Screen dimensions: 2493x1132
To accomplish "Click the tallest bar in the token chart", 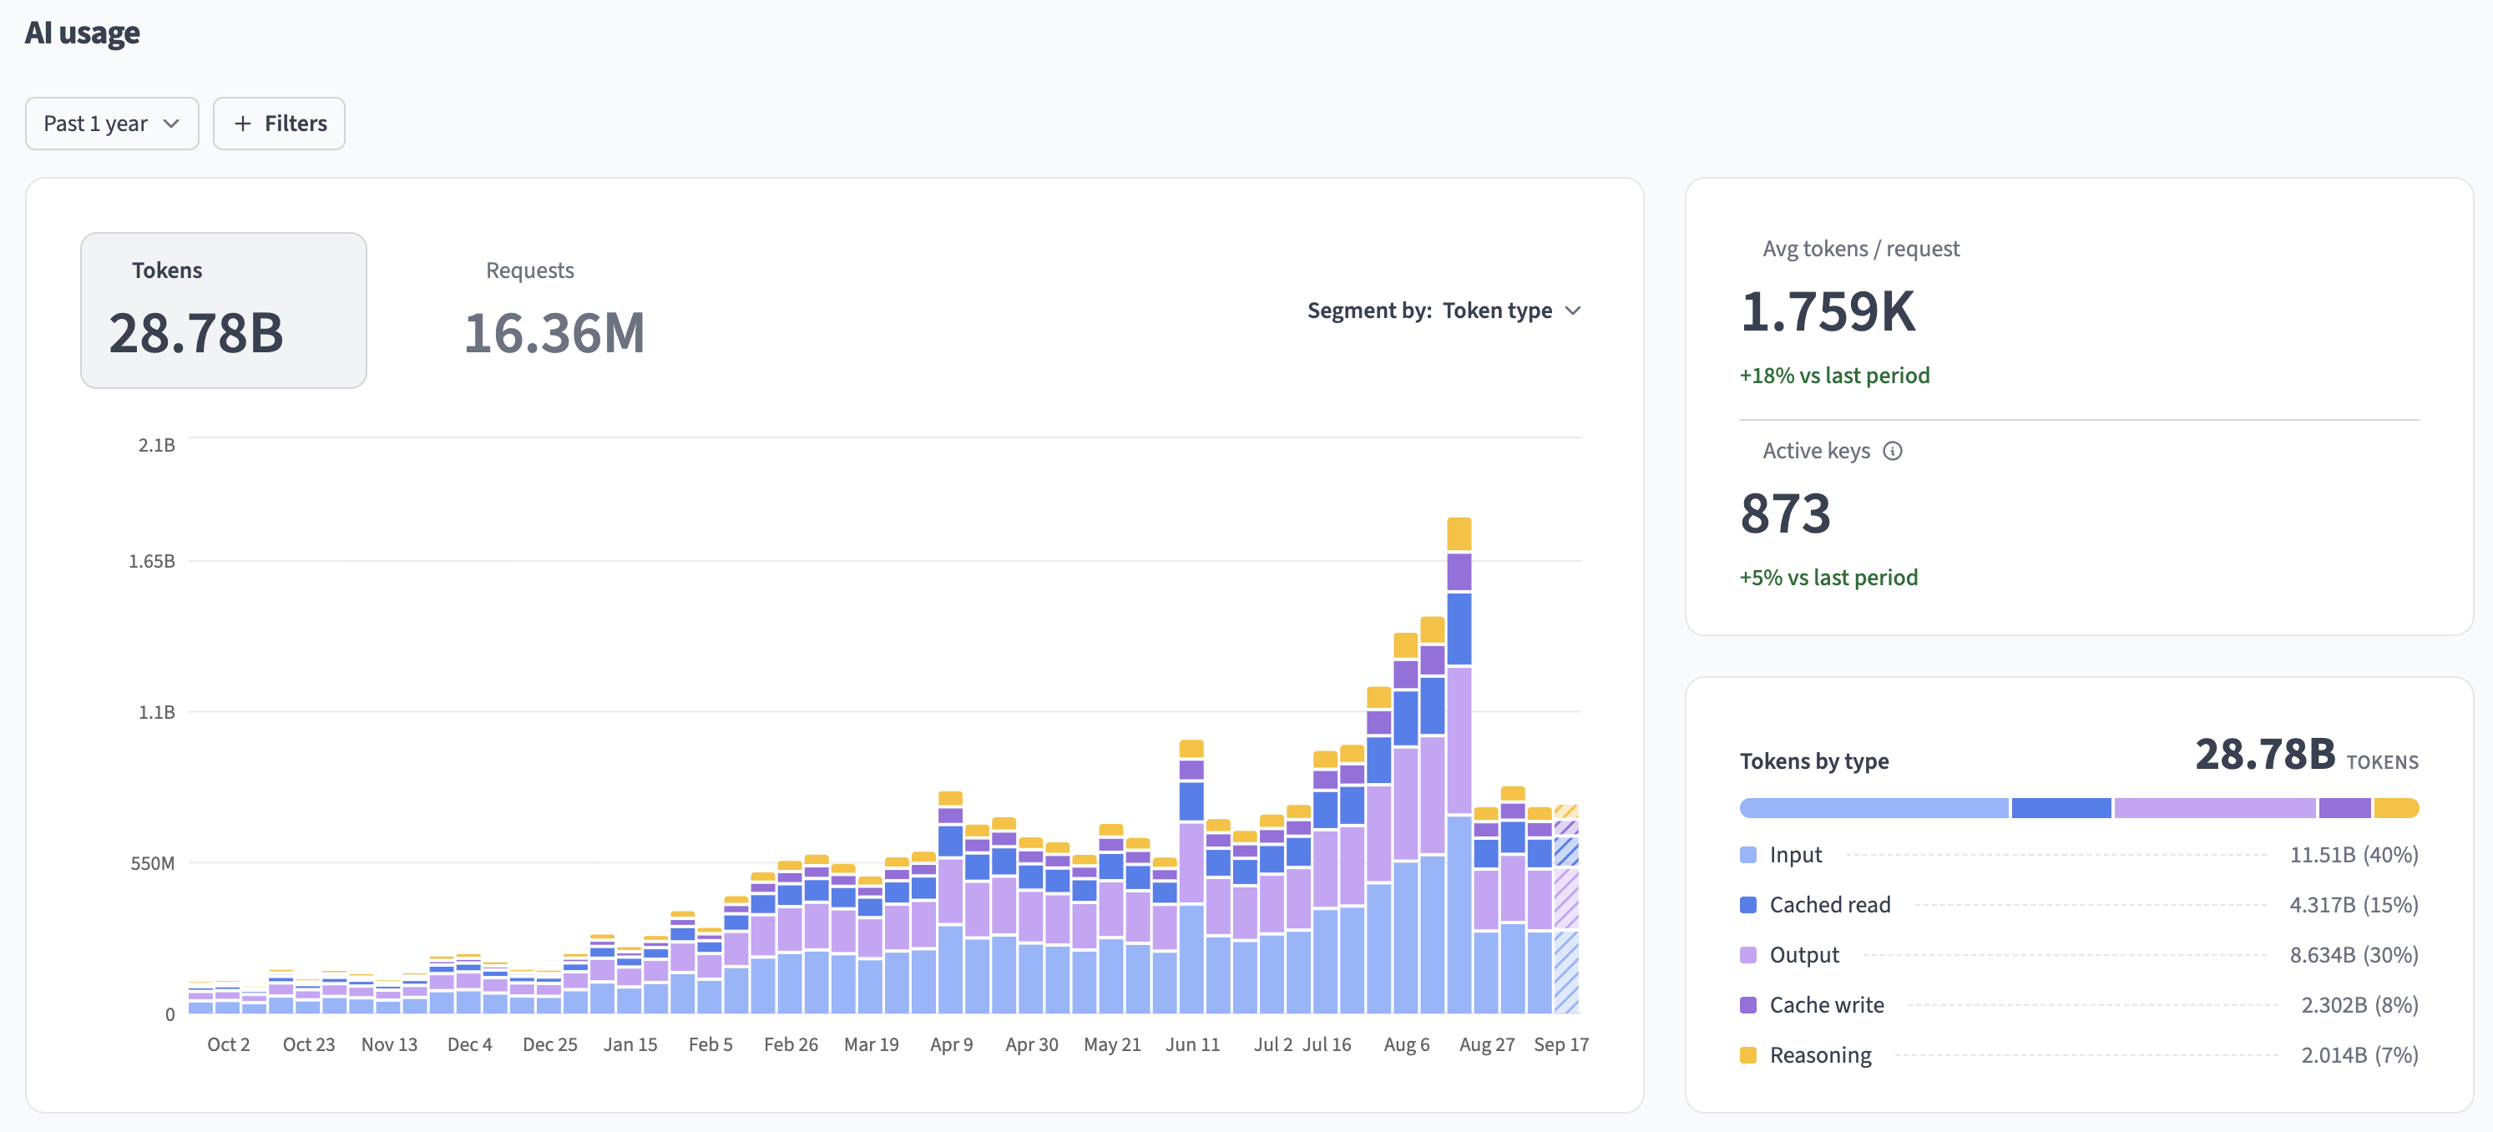I will (x=1459, y=766).
